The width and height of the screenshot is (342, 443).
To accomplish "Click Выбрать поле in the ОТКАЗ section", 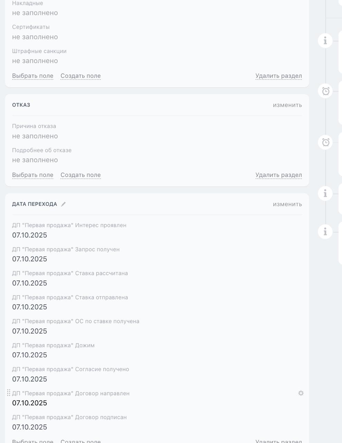I will [x=32, y=175].
